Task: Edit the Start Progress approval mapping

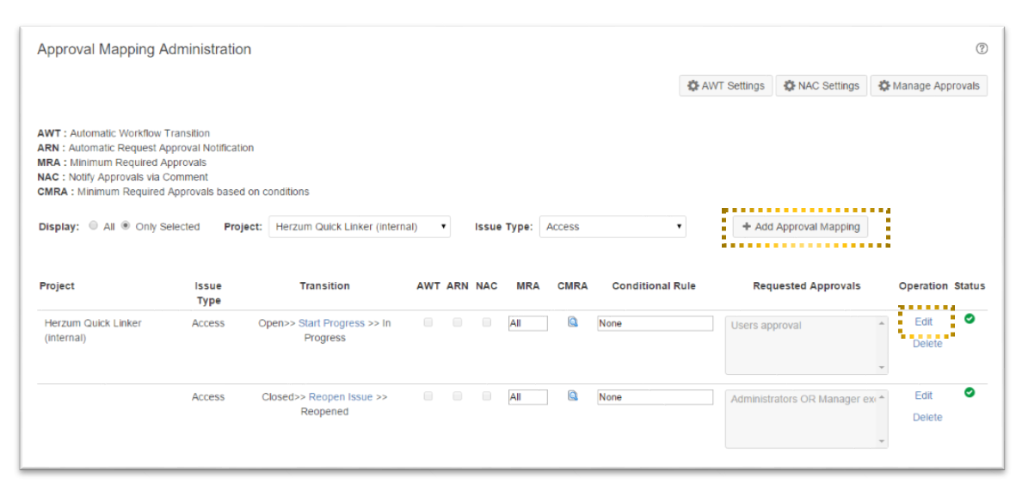Action: [x=923, y=322]
